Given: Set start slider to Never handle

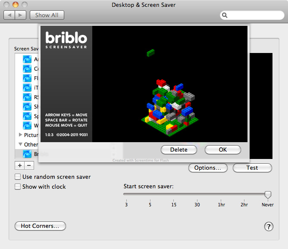Looking at the screenshot, I should coord(268,195).
